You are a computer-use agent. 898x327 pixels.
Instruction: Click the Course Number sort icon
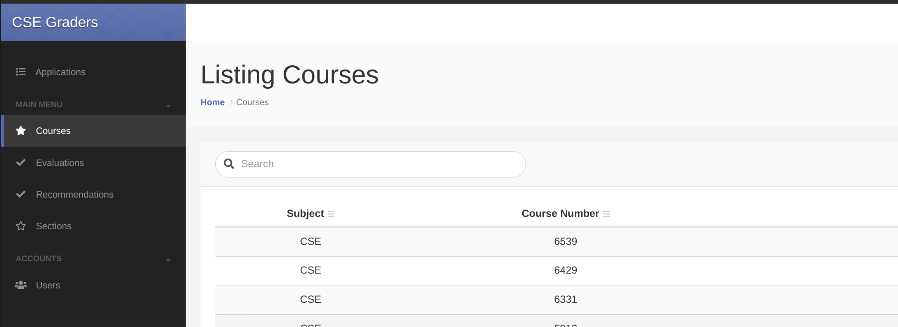(606, 214)
